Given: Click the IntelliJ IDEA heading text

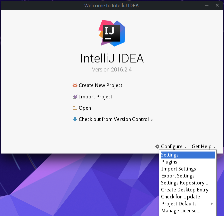Looking at the screenshot, I should coord(112,58).
